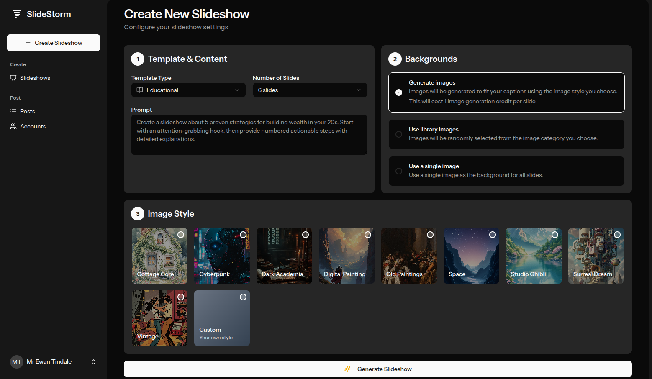652x379 pixels.
Task: Select the Generate images background option
Action: [x=506, y=92]
